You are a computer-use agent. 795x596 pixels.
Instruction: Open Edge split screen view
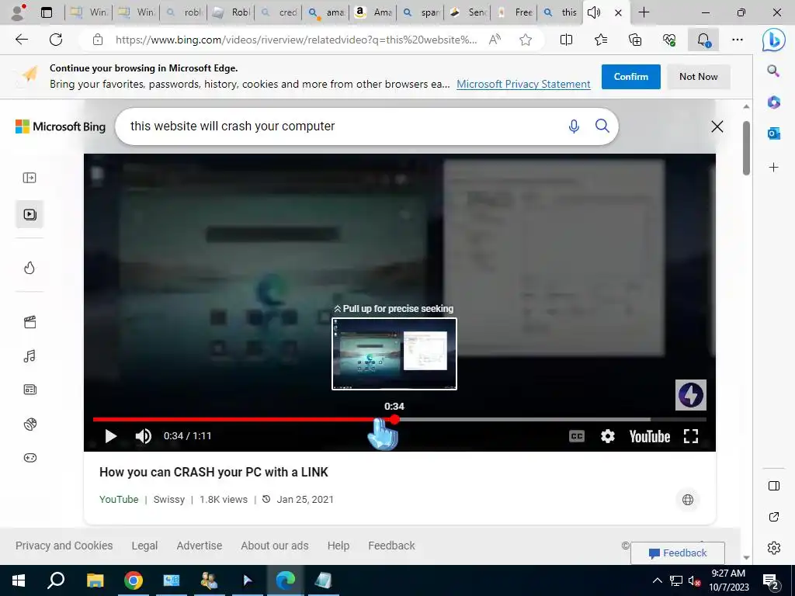pyautogui.click(x=566, y=40)
